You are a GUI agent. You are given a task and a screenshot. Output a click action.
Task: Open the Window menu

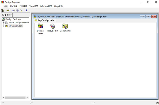click(x=46, y=6)
